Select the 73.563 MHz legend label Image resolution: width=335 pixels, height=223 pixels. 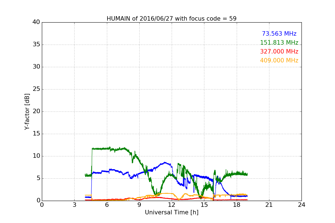tap(279, 34)
